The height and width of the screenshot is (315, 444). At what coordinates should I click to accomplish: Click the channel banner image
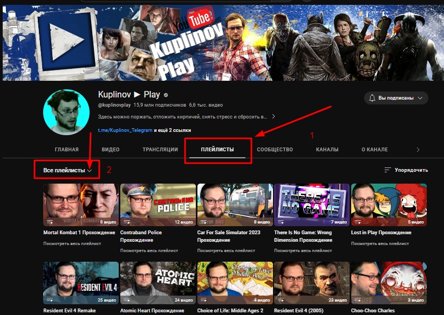point(222,43)
